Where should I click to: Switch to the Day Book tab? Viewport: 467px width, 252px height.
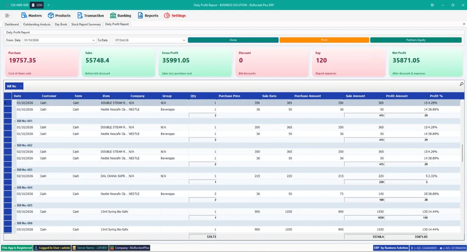pos(61,25)
